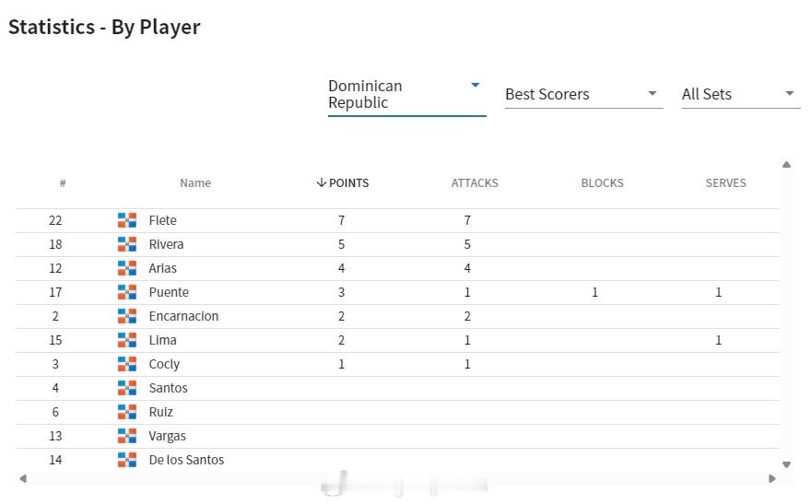Click the flag icon beside Rivera
The height and width of the screenshot is (504, 811).
[127, 244]
